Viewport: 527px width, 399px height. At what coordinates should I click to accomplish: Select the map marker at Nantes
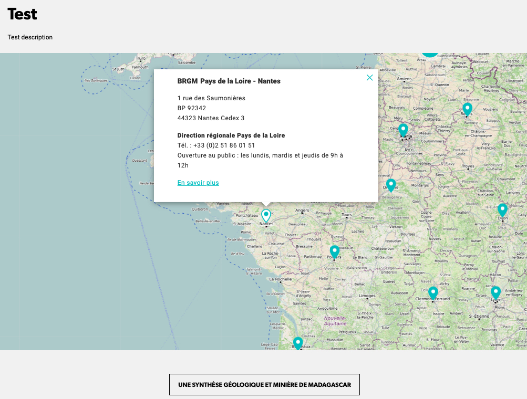tap(266, 216)
